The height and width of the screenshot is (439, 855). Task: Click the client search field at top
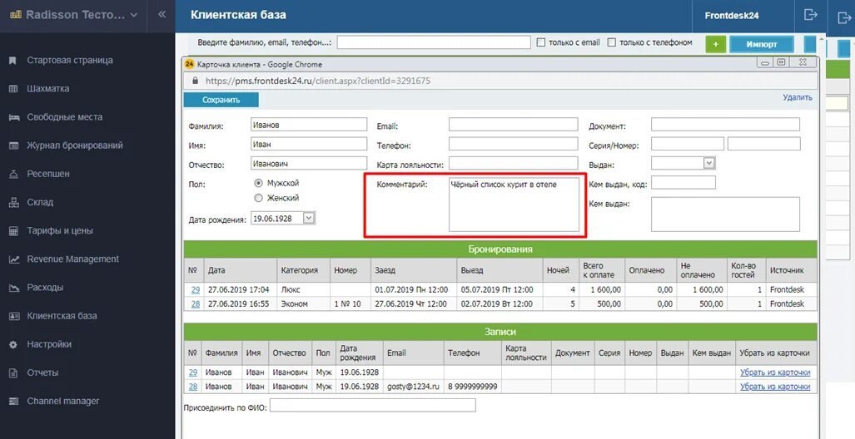[434, 42]
